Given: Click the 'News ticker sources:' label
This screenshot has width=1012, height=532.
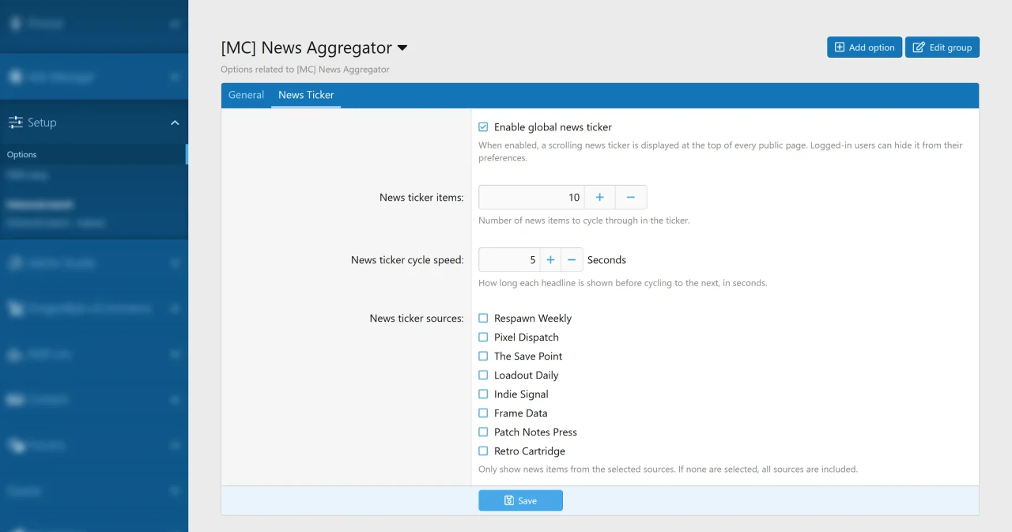Looking at the screenshot, I should click(417, 319).
